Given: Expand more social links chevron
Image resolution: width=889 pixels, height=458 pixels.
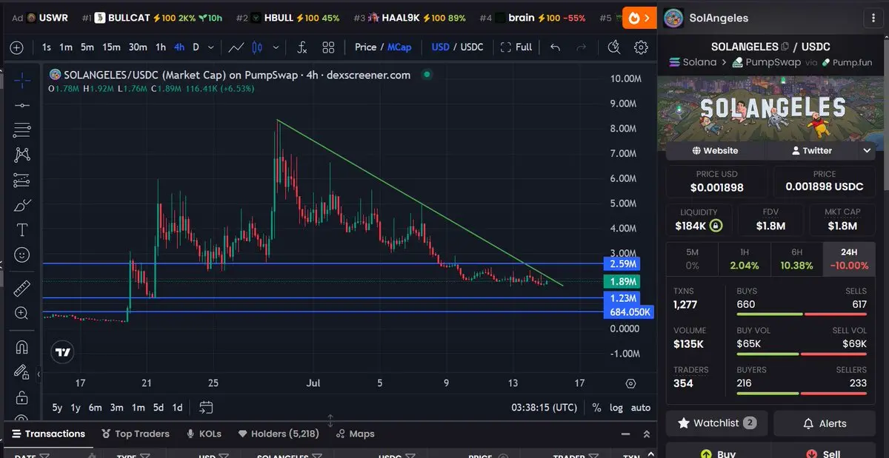Looking at the screenshot, I should (867, 150).
